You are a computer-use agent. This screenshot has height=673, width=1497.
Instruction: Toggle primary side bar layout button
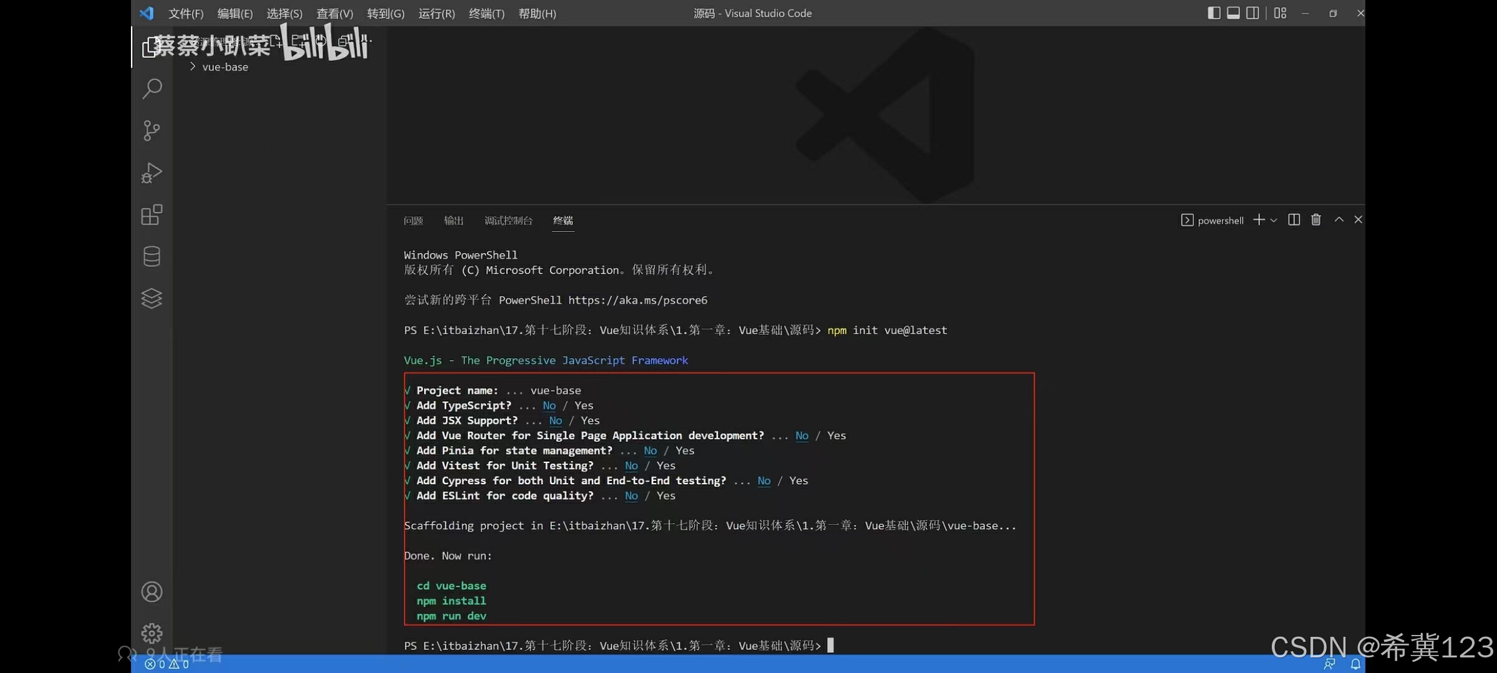tap(1214, 13)
